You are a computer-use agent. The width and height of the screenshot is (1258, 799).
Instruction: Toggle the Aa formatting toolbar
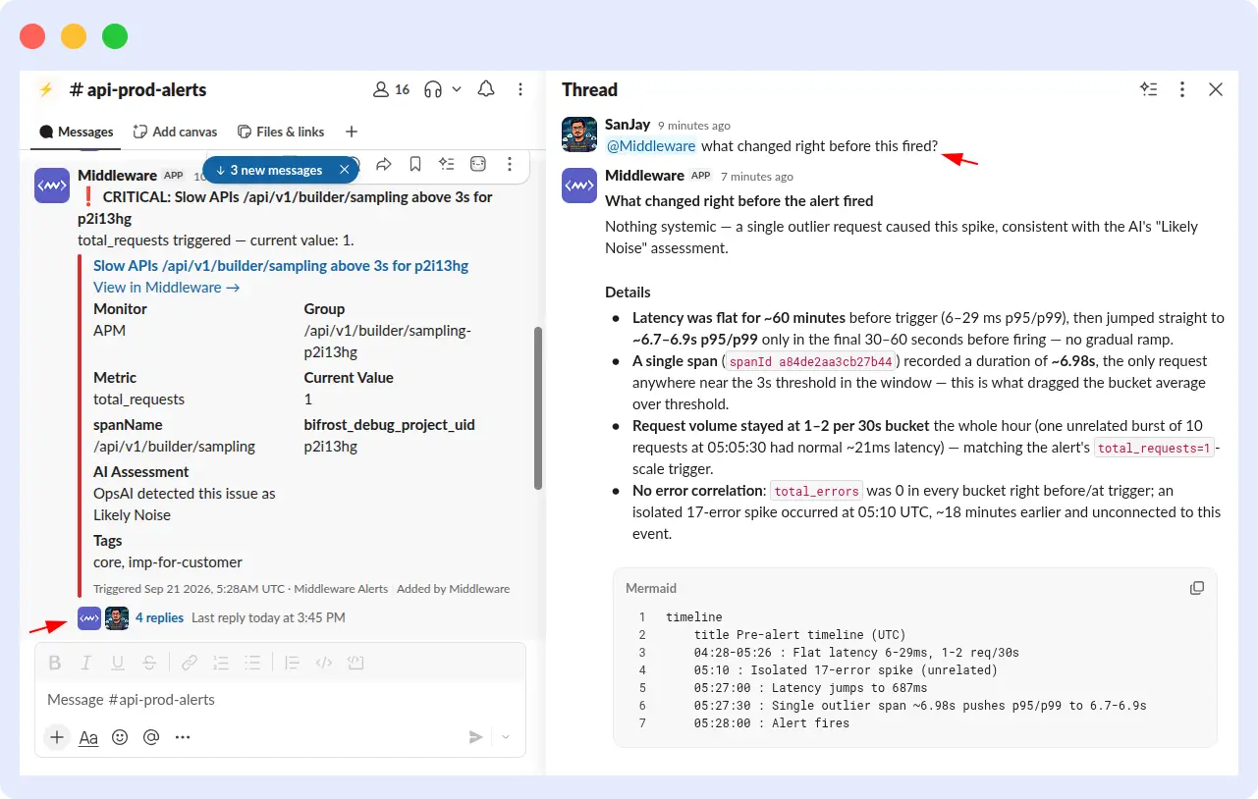pyautogui.click(x=88, y=737)
